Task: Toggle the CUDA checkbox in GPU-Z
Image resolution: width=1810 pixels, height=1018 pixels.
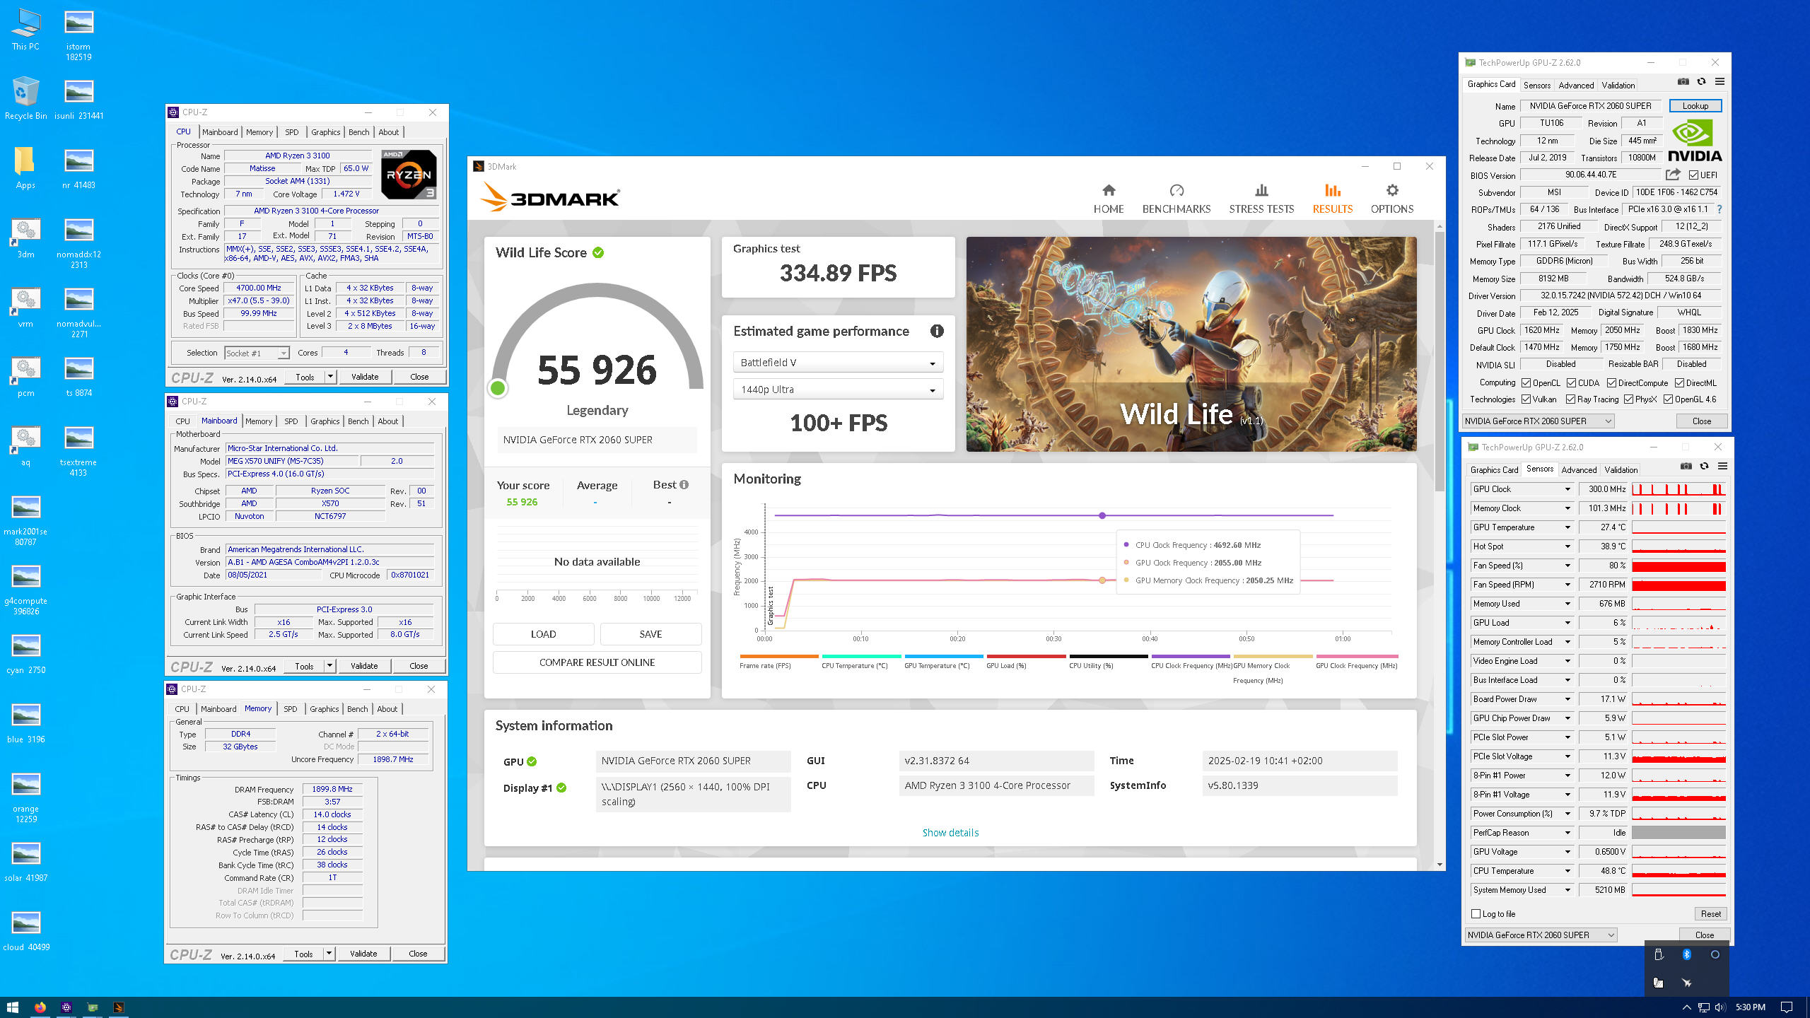Action: [1571, 383]
